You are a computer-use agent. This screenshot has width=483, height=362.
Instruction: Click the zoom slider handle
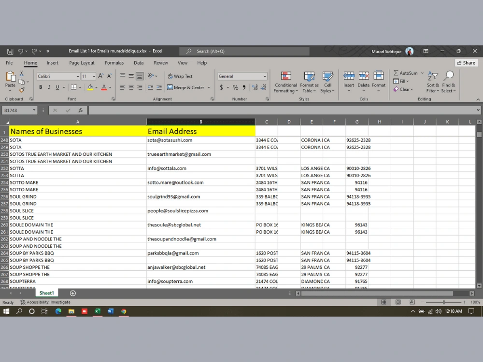tap(443, 302)
